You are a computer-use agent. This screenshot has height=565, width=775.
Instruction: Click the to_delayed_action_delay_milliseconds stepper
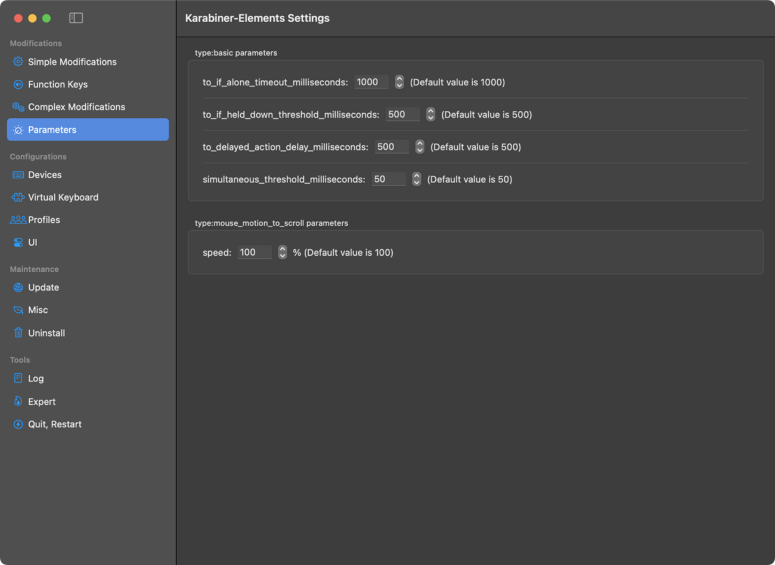pos(420,147)
